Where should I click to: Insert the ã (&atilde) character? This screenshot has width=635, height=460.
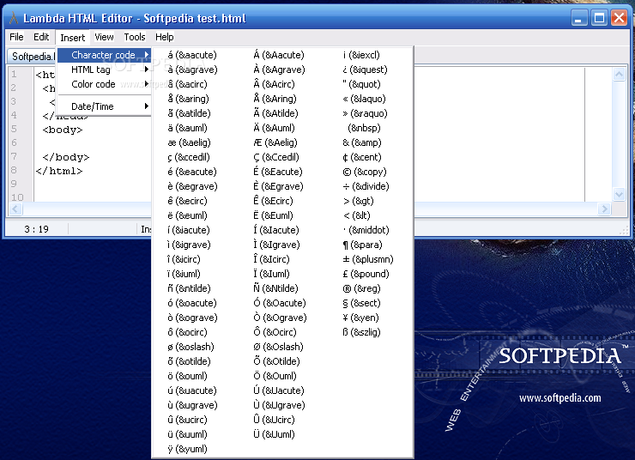click(x=189, y=113)
